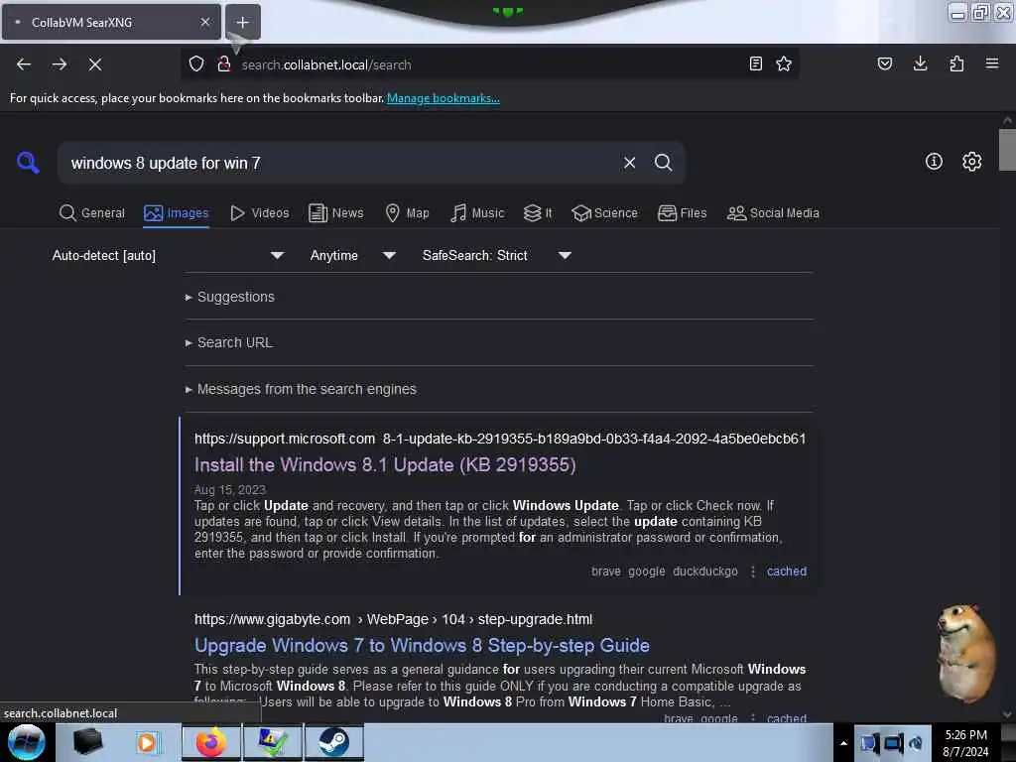Stop loading the page
The image size is (1016, 762).
click(95, 64)
